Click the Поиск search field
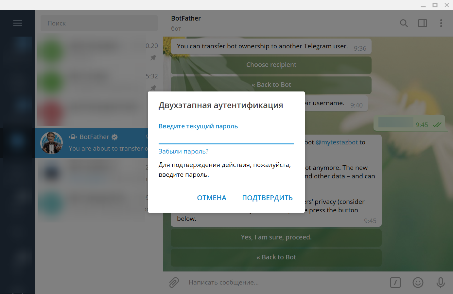Screen dimensions: 453x294 (99, 23)
